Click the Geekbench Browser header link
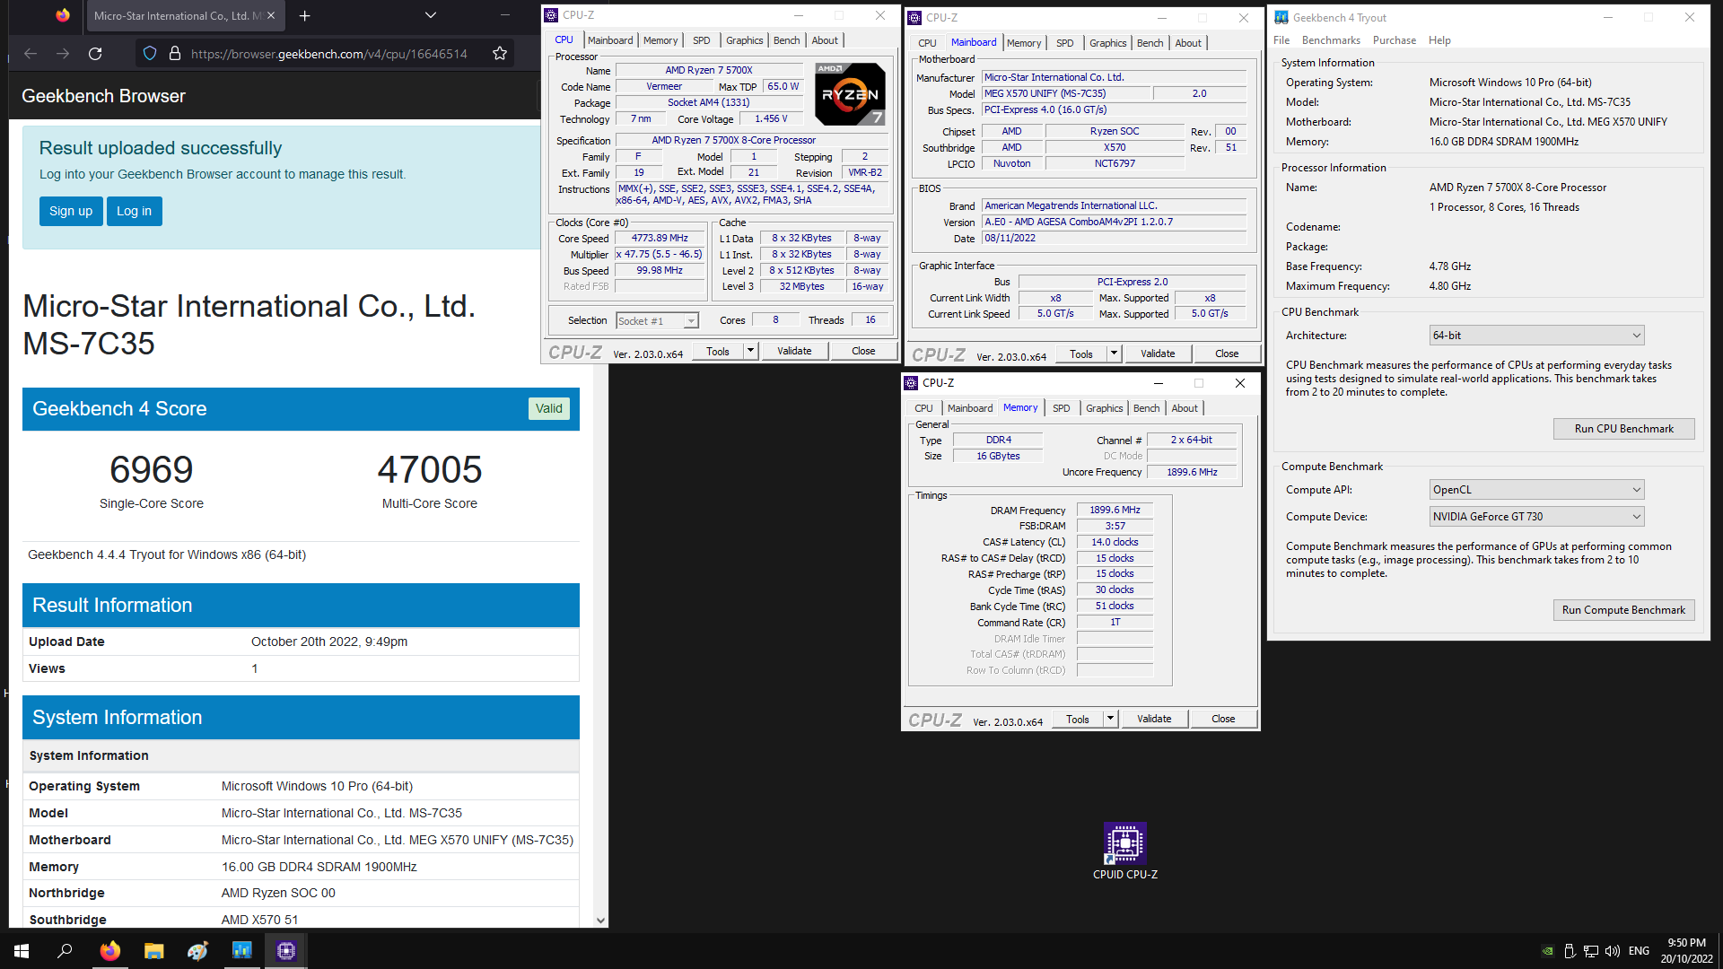 [x=103, y=96]
